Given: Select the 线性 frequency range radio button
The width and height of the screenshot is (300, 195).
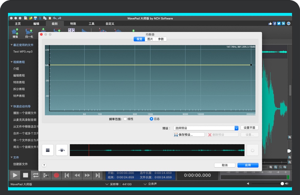Looking at the screenshot, I should (125, 119).
